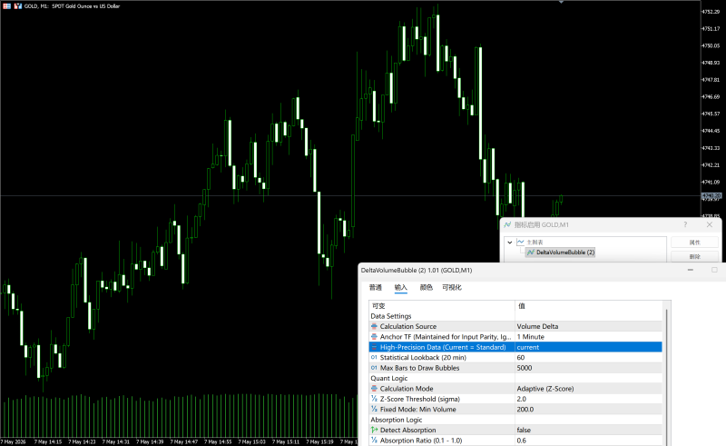Screen dimensions: 726x446
Task: Collapse the 主图表 tree node chevron
Action: click(x=510, y=242)
